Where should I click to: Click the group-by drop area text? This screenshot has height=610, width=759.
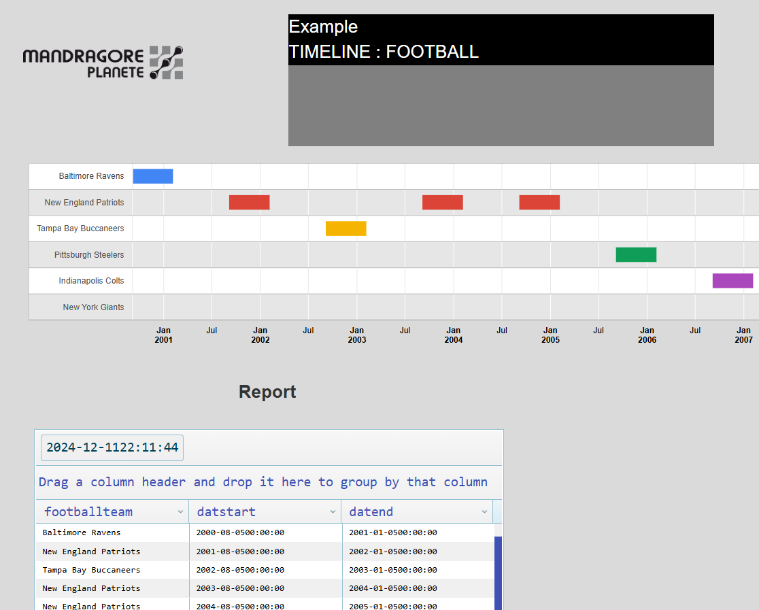click(x=263, y=482)
